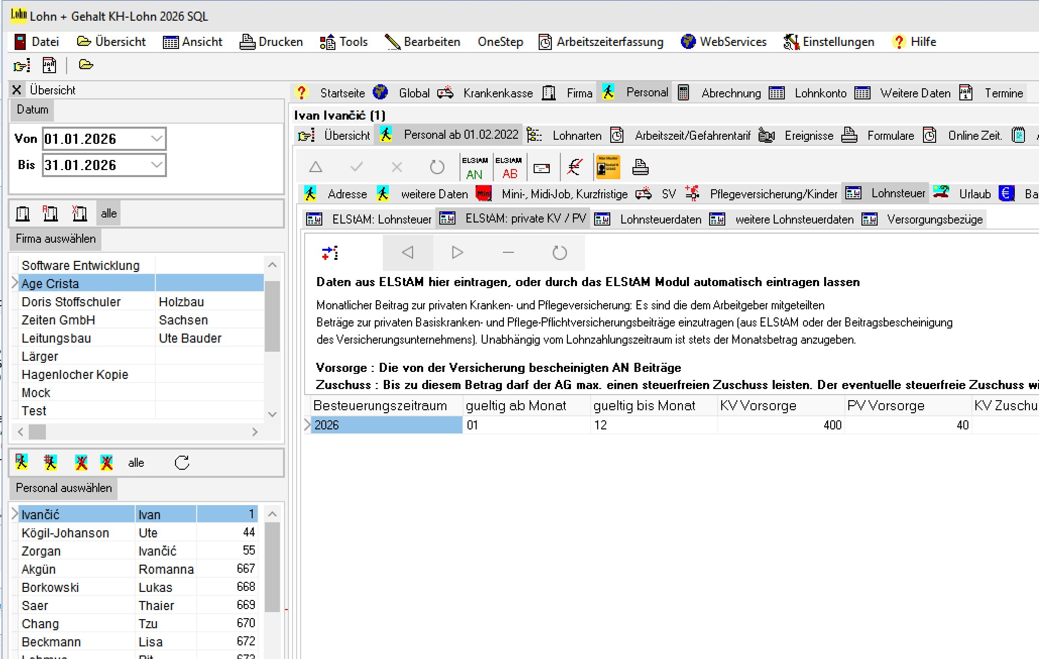Click the ELStAM AN anmelden icon
Screen dimensions: 1039x659
[x=474, y=168]
